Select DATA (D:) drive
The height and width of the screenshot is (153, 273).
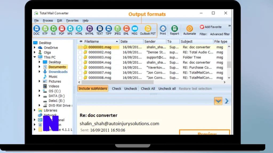(57, 96)
